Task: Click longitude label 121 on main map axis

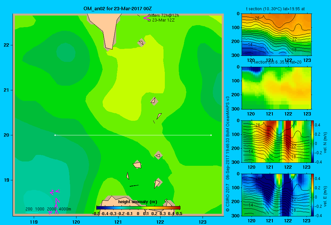Action: coord(118,222)
